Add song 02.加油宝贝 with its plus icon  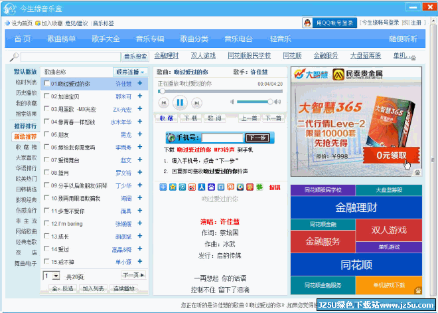coord(140,96)
